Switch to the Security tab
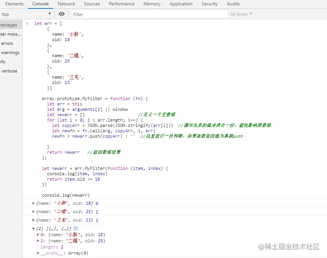 click(209, 4)
